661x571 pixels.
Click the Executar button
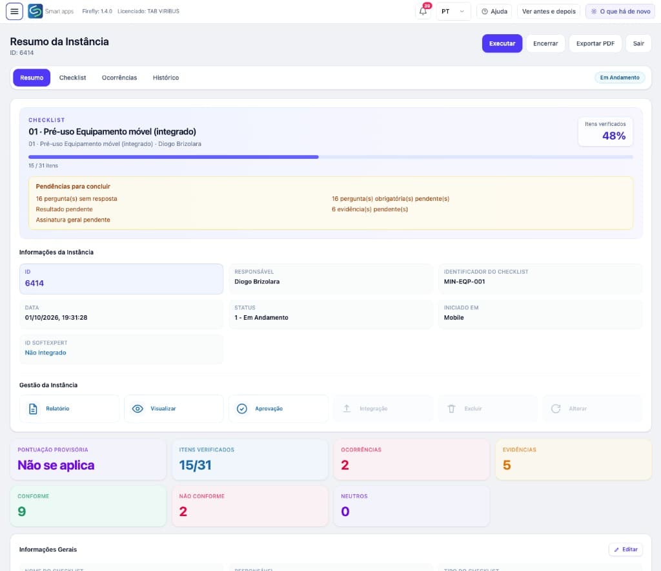(x=502, y=43)
